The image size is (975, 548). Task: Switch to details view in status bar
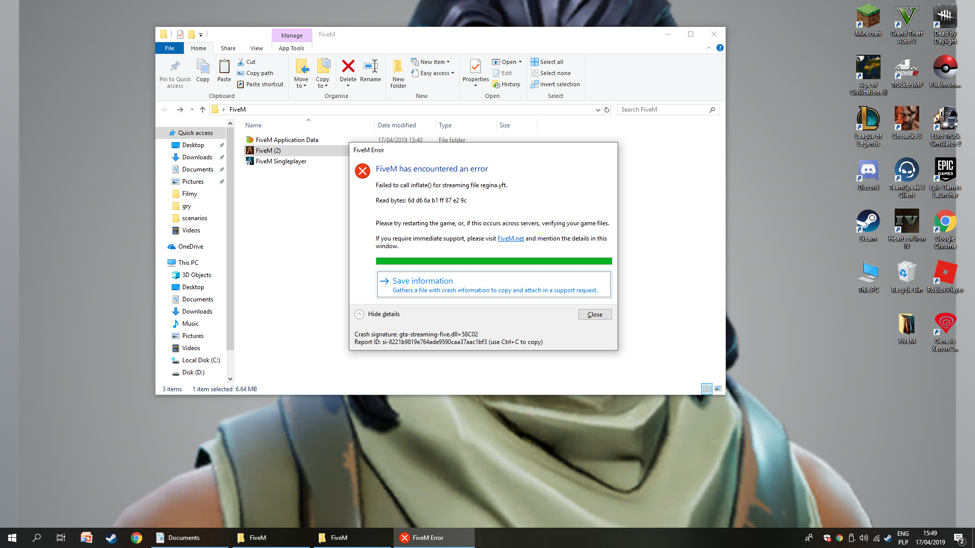707,389
